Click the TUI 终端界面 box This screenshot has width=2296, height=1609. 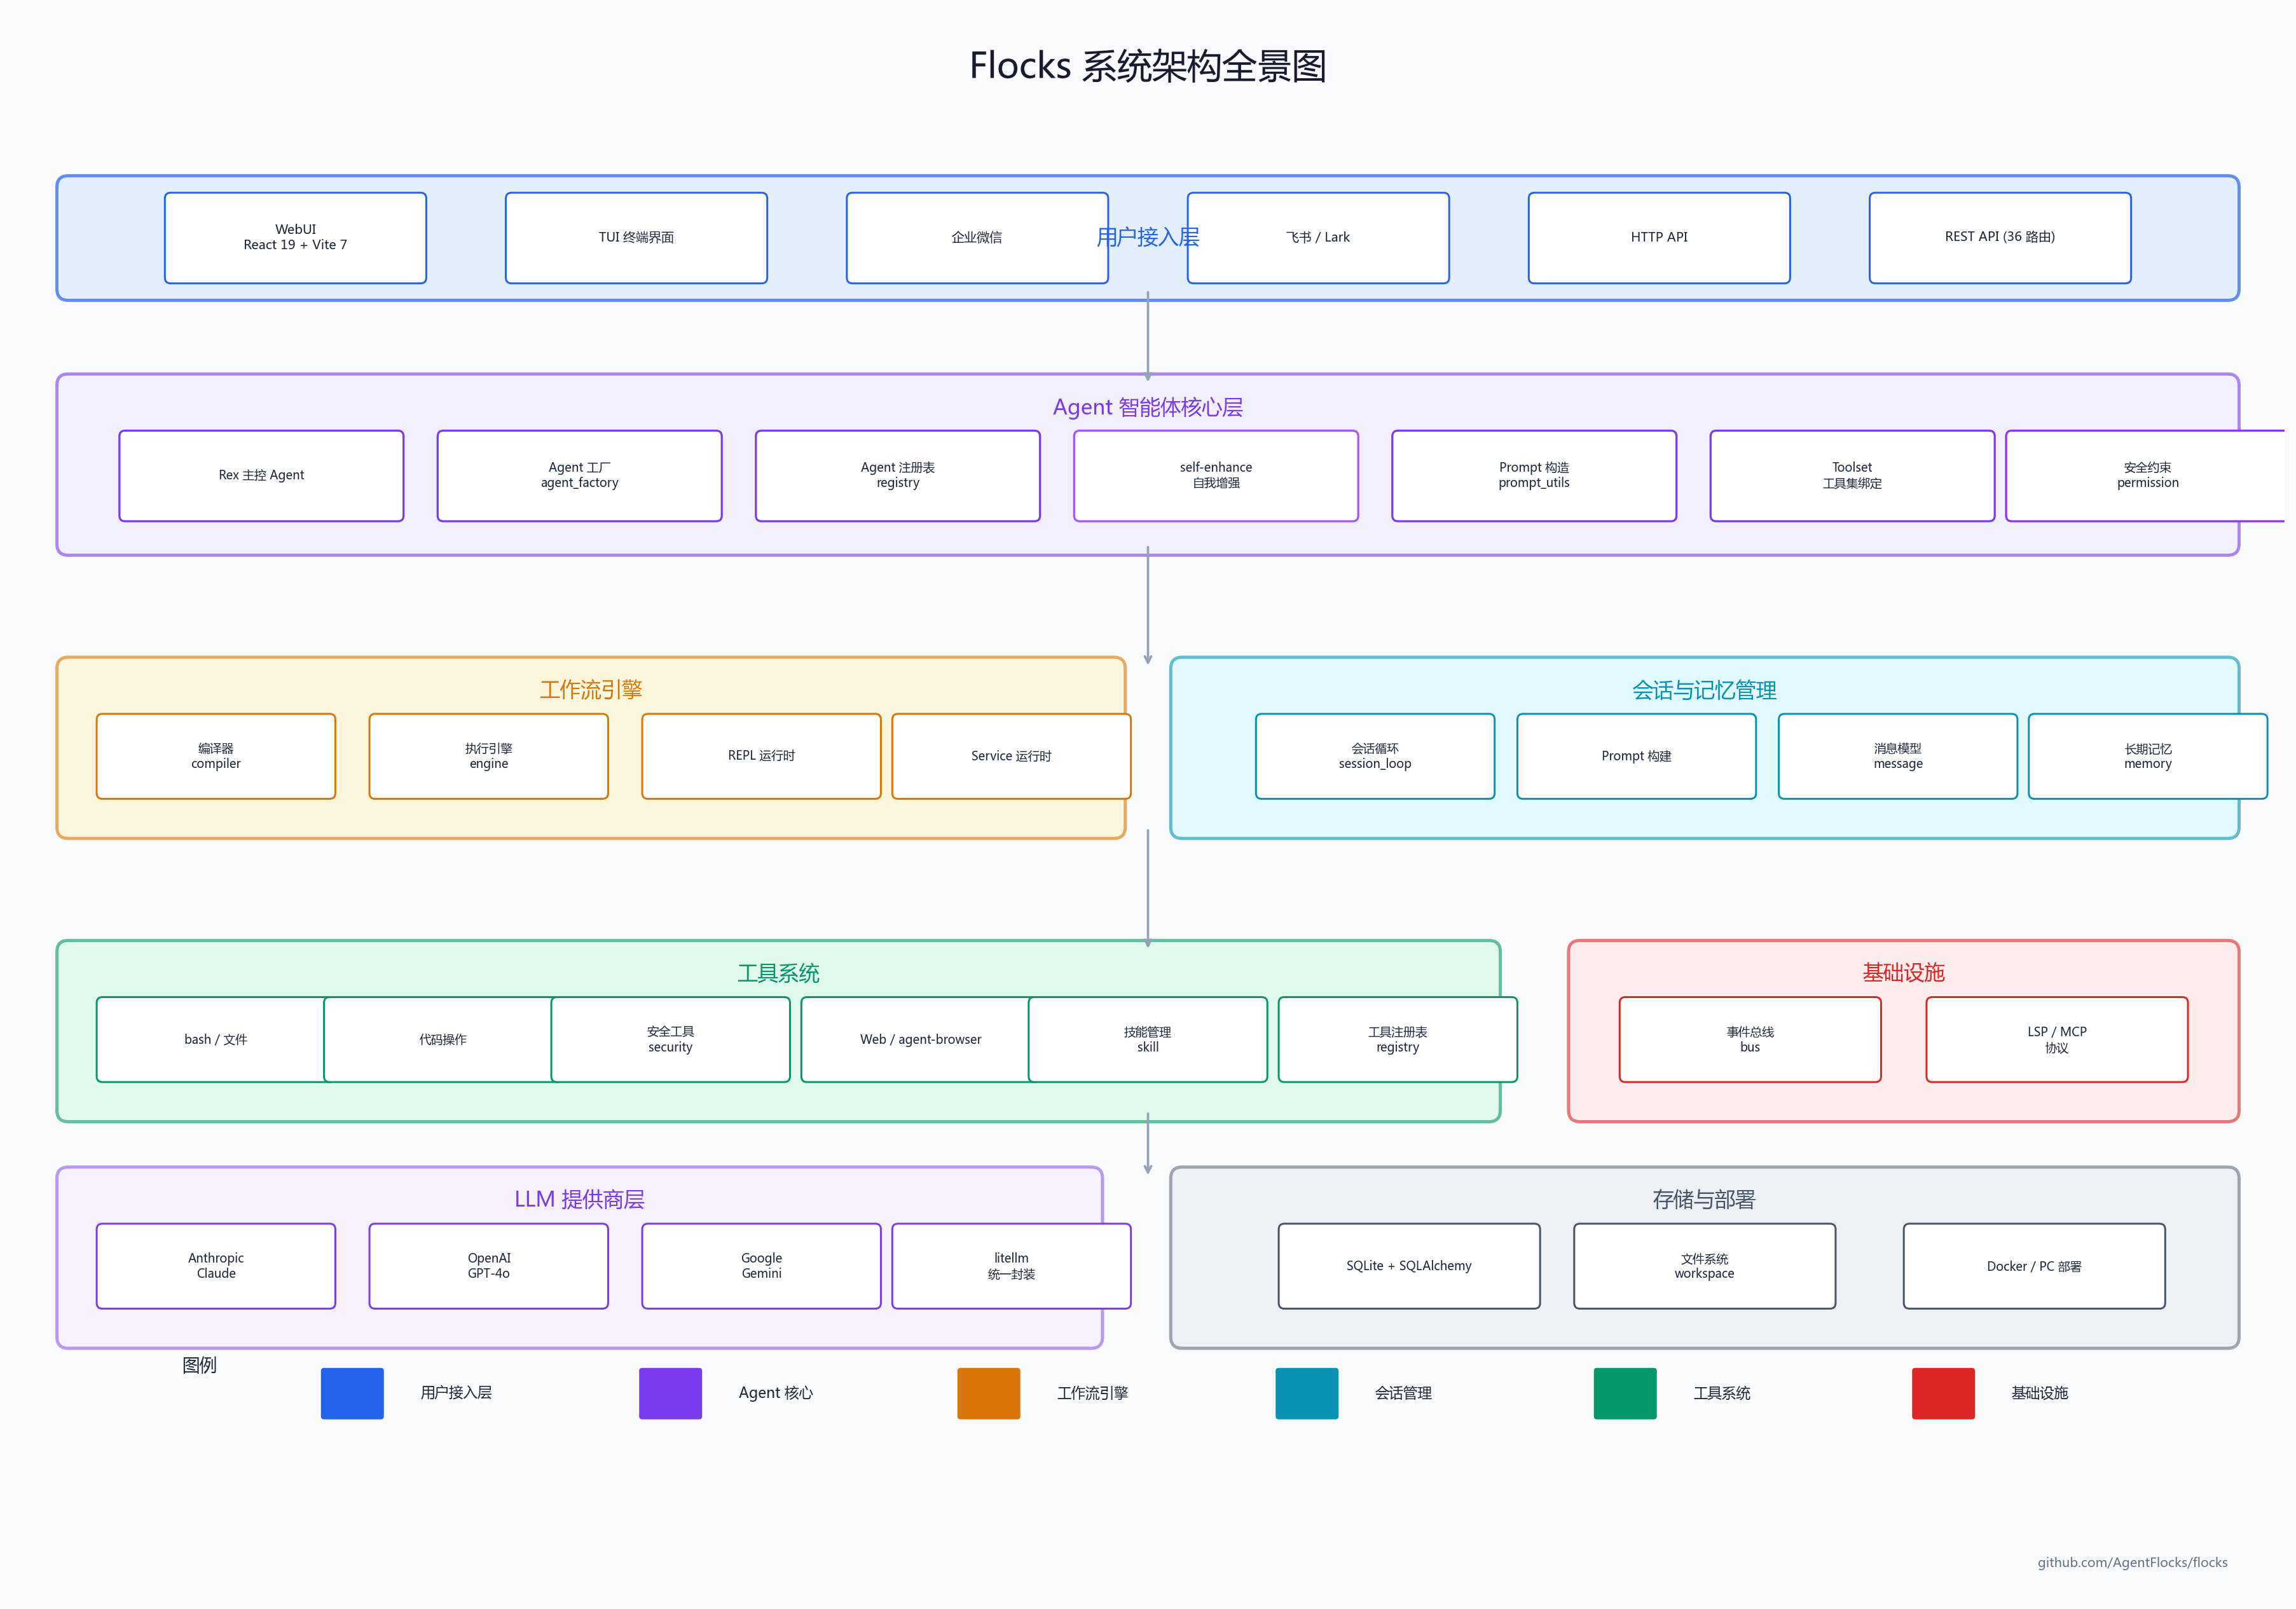(636, 238)
